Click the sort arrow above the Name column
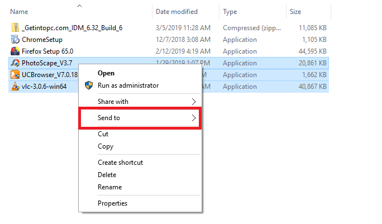Viewport: 382px width, 224px height. (x=79, y=6)
